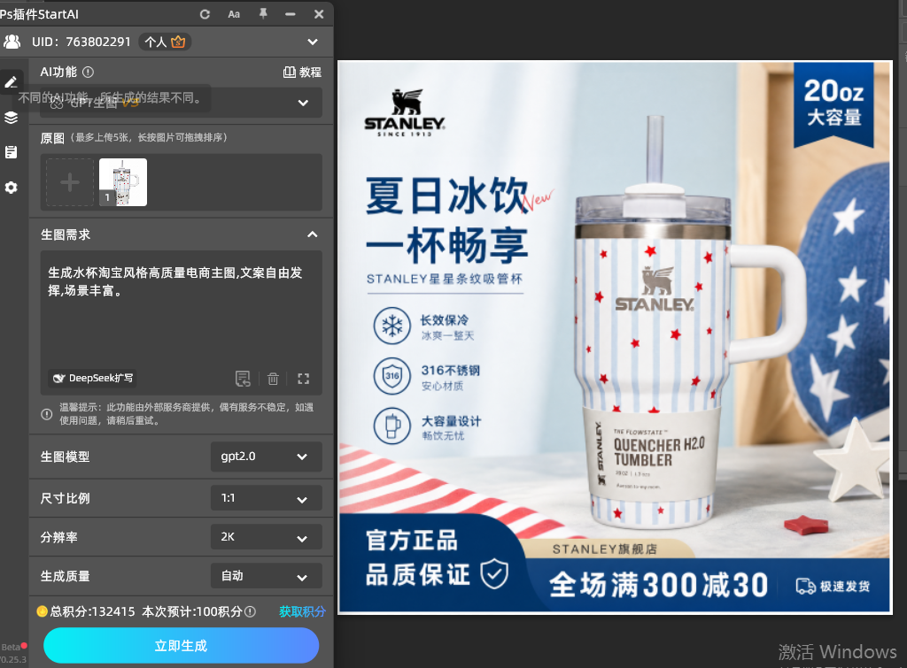Collapse the 生图需求 section

click(x=313, y=234)
